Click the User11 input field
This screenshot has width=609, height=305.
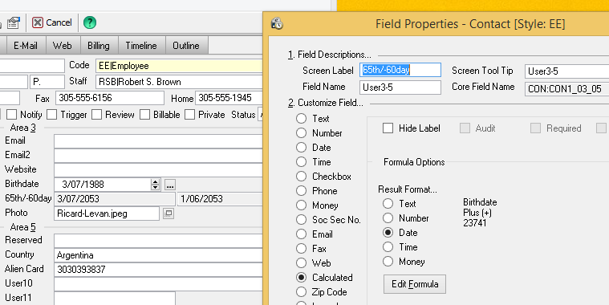click(115, 299)
